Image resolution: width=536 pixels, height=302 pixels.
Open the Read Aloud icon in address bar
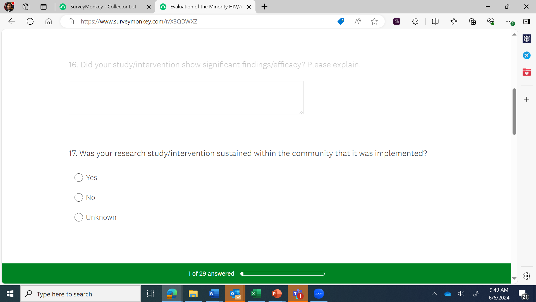point(358,22)
